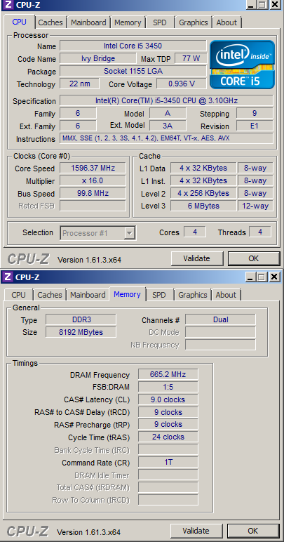This screenshot has height=542, width=284.
Task: Open the Processor #1 selection dropdown
Action: [98, 233]
